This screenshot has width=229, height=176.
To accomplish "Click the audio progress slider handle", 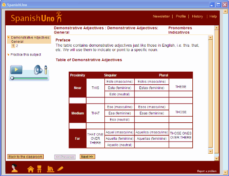I will click(x=12, y=78).
